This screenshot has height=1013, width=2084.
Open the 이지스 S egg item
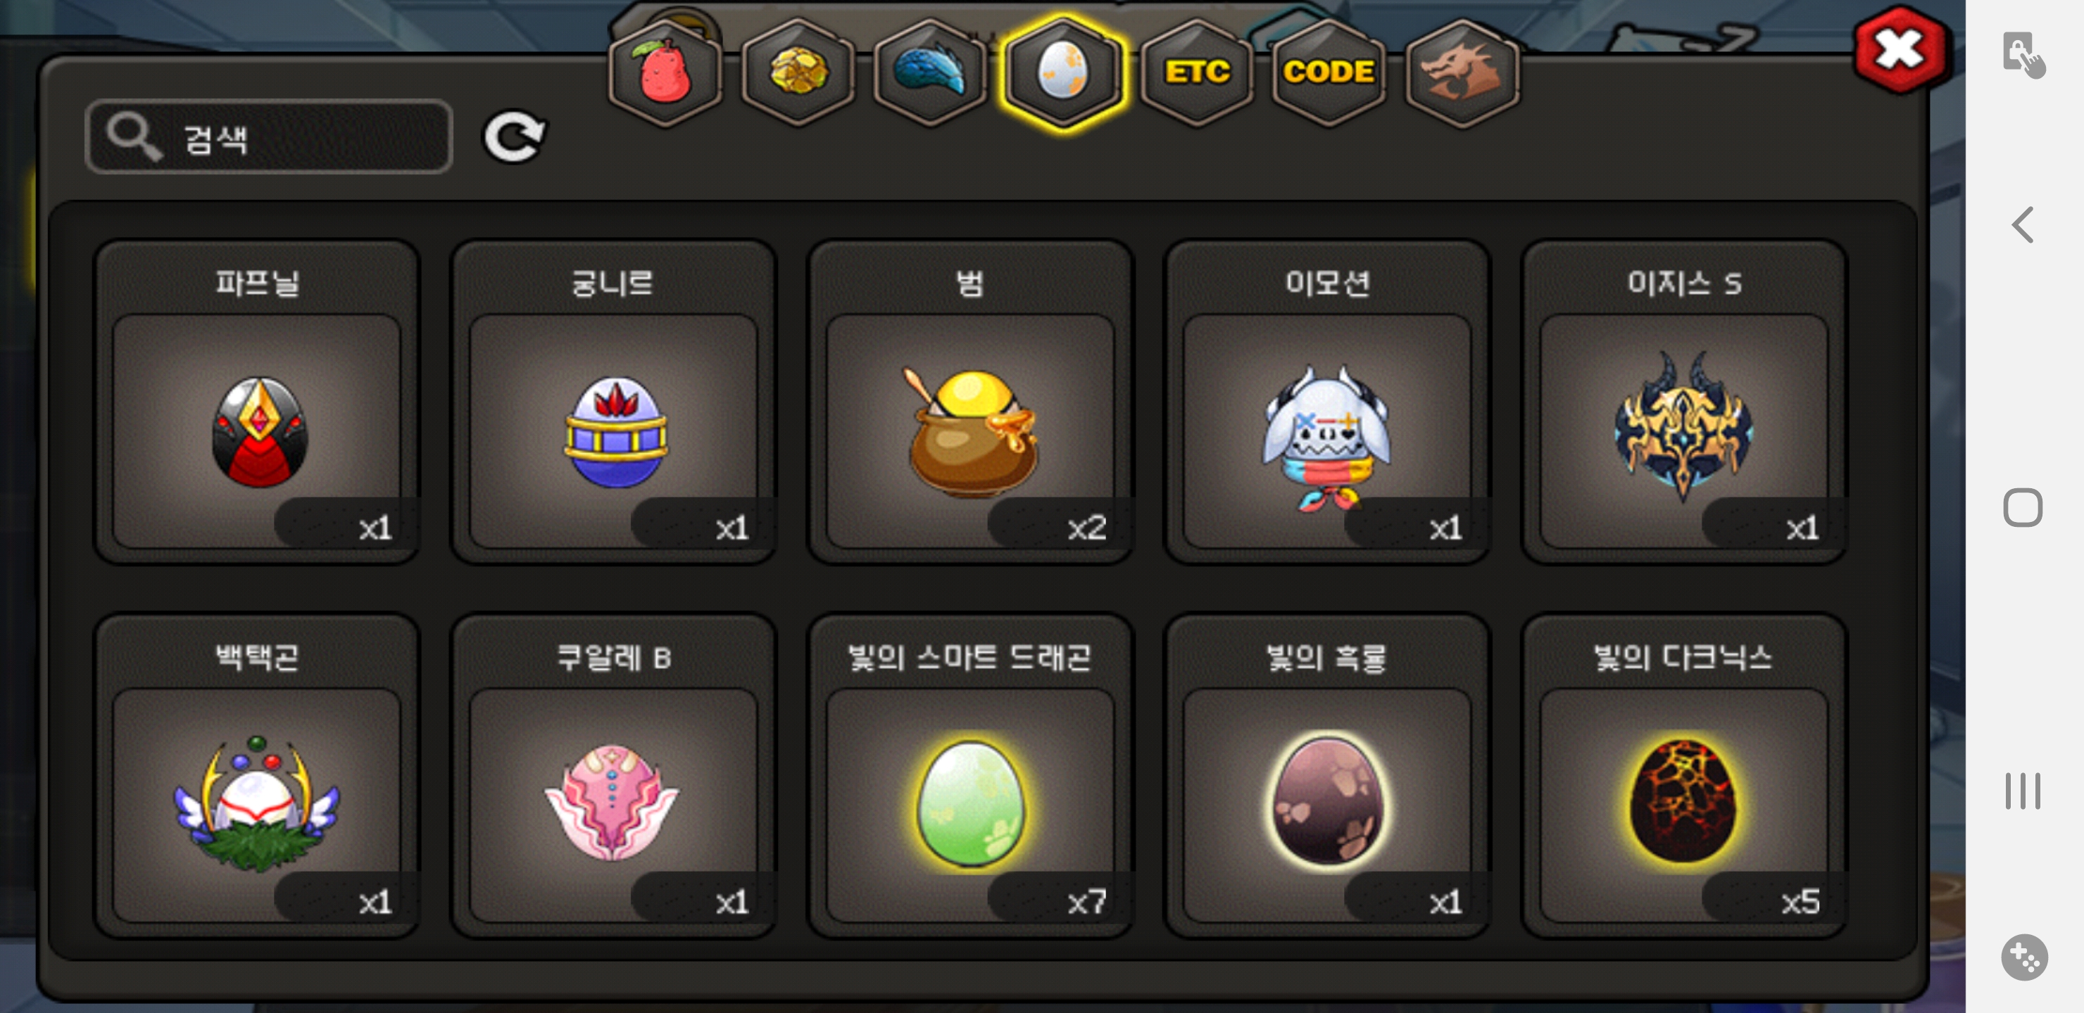click(x=1684, y=402)
